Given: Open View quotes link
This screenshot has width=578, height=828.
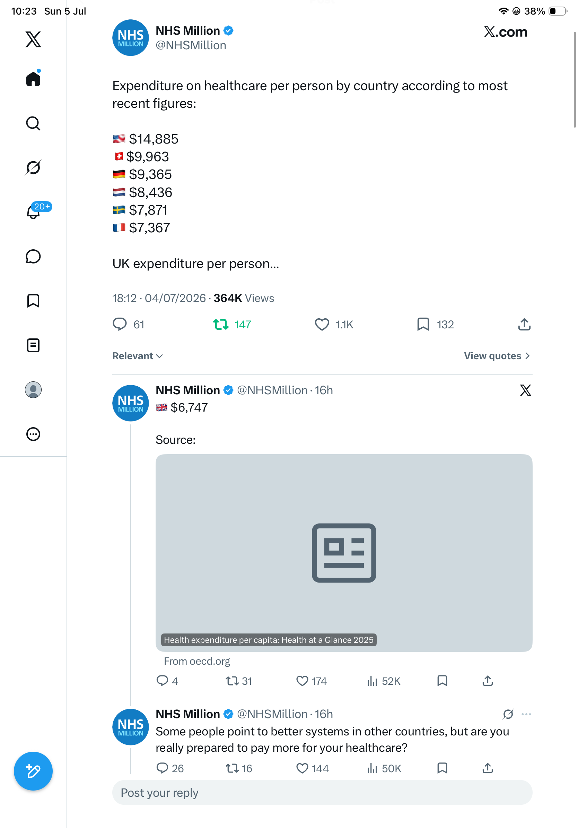Looking at the screenshot, I should [x=497, y=356].
